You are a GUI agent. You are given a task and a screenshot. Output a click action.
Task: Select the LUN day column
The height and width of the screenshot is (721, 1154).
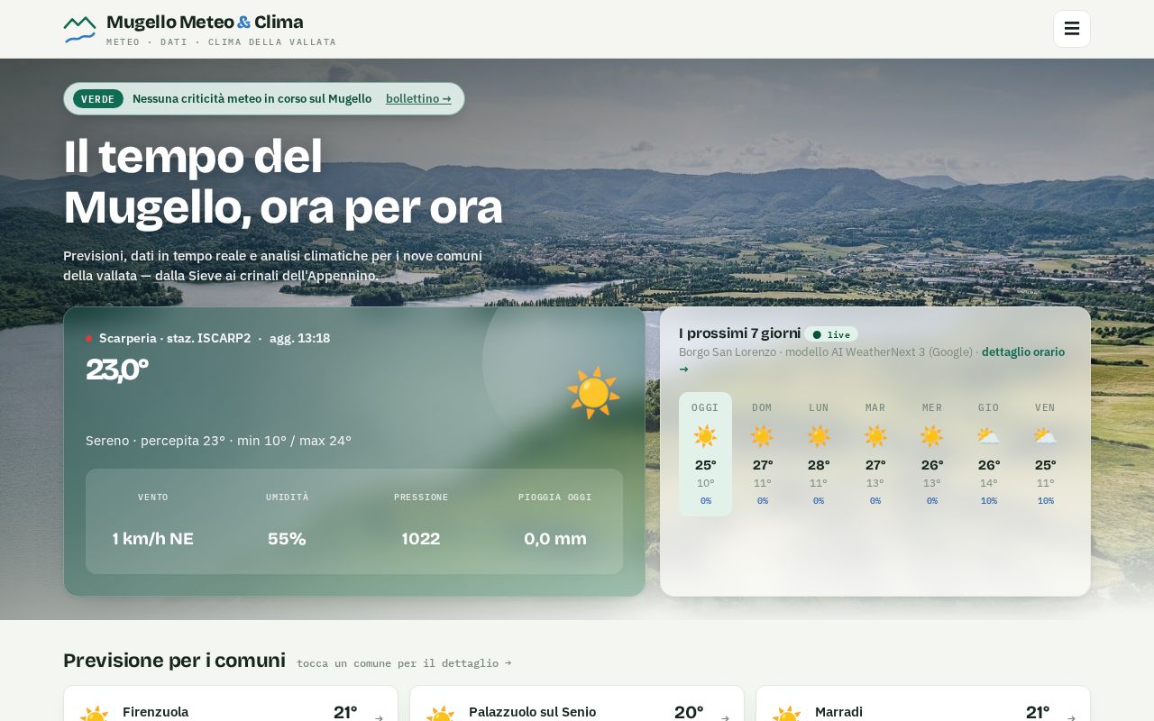click(x=819, y=454)
